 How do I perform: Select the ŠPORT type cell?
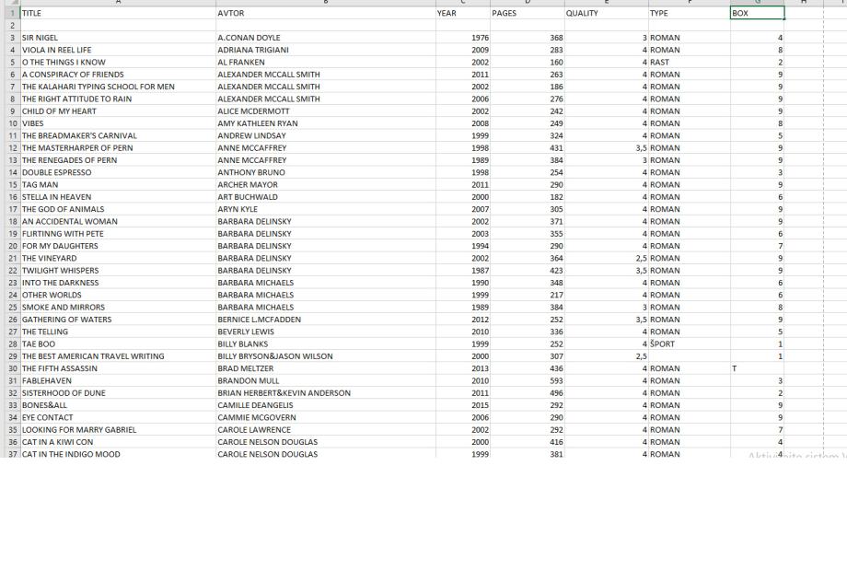[688, 344]
